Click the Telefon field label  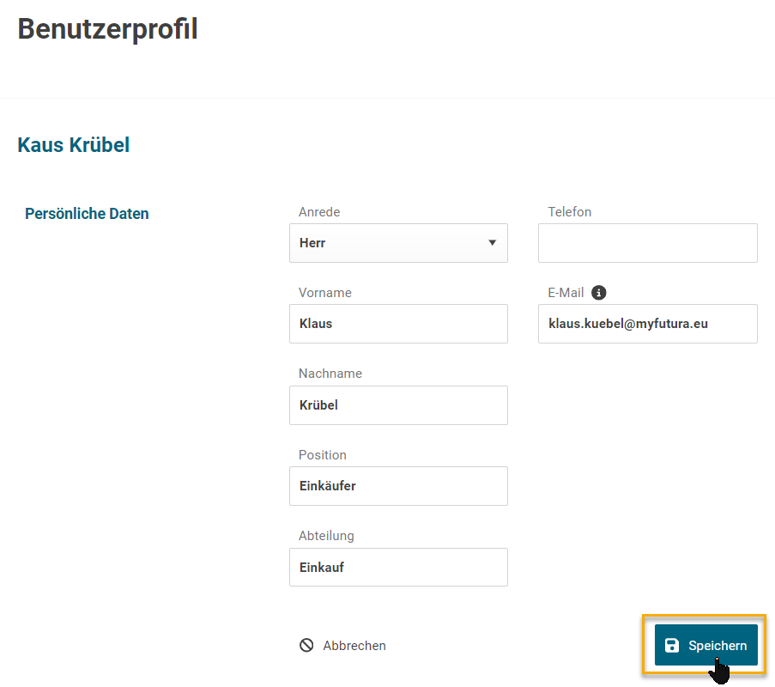(x=569, y=212)
